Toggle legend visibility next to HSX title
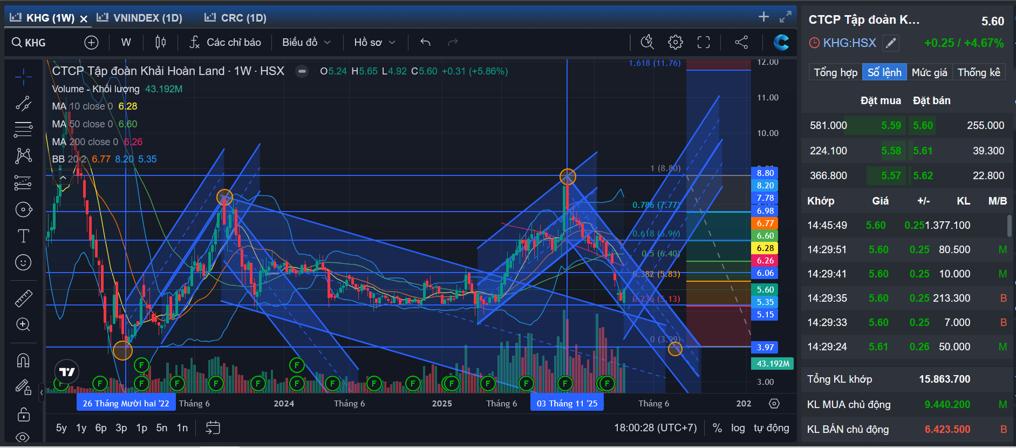This screenshot has height=448, width=1016. click(302, 71)
